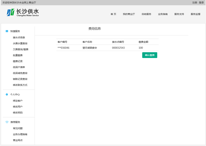
Task: Open 业务指南 in top navigation
Action: [x=163, y=14]
